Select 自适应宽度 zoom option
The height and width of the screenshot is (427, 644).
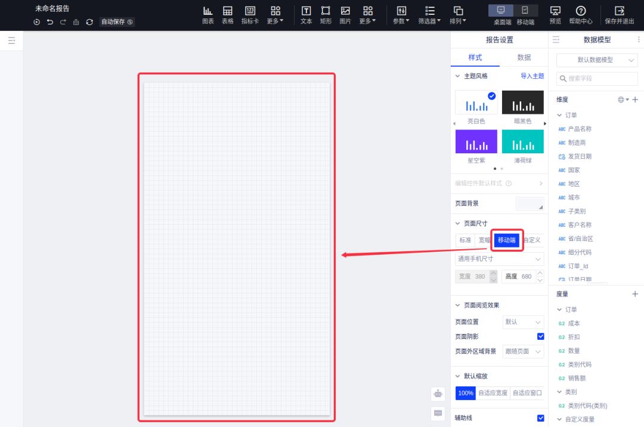pyautogui.click(x=493, y=393)
